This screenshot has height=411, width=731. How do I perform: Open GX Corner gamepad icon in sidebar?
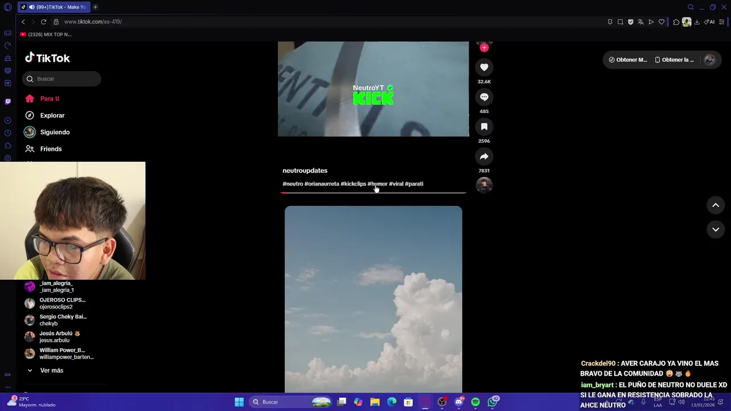coord(7,33)
